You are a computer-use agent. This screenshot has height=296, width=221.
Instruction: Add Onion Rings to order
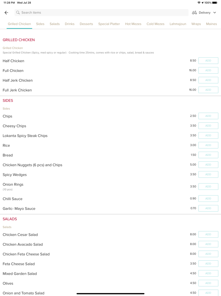tap(208, 186)
